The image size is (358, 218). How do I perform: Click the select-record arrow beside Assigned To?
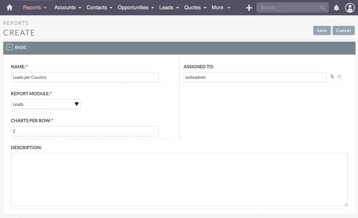pos(332,76)
